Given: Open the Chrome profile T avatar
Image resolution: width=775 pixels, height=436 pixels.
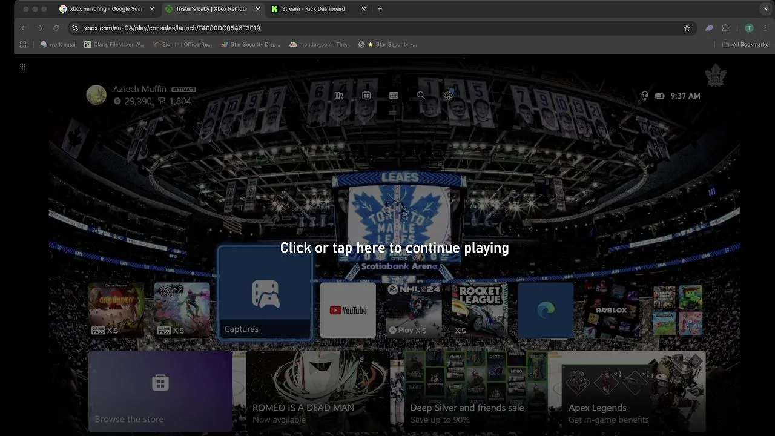Looking at the screenshot, I should (749, 28).
